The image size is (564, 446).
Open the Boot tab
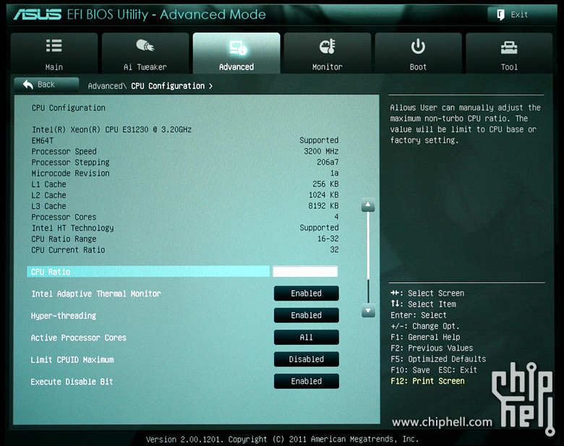tap(419, 53)
